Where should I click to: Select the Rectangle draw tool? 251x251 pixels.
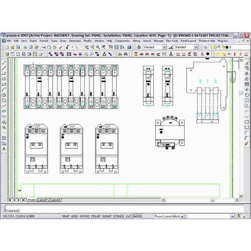coord(4,84)
